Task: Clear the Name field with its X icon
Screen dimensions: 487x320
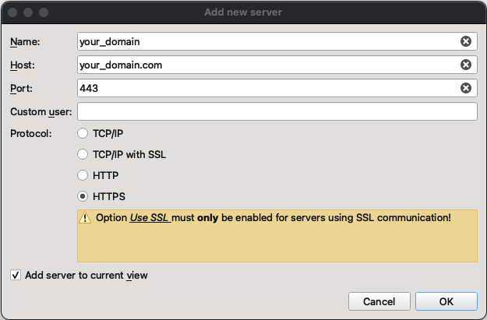Action: click(x=466, y=41)
